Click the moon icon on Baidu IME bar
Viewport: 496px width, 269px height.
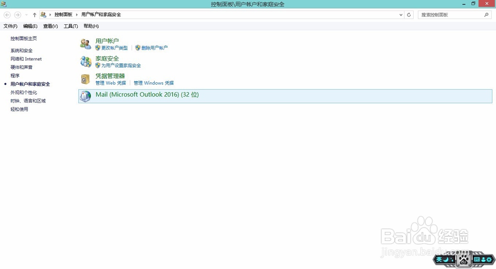[446, 260]
